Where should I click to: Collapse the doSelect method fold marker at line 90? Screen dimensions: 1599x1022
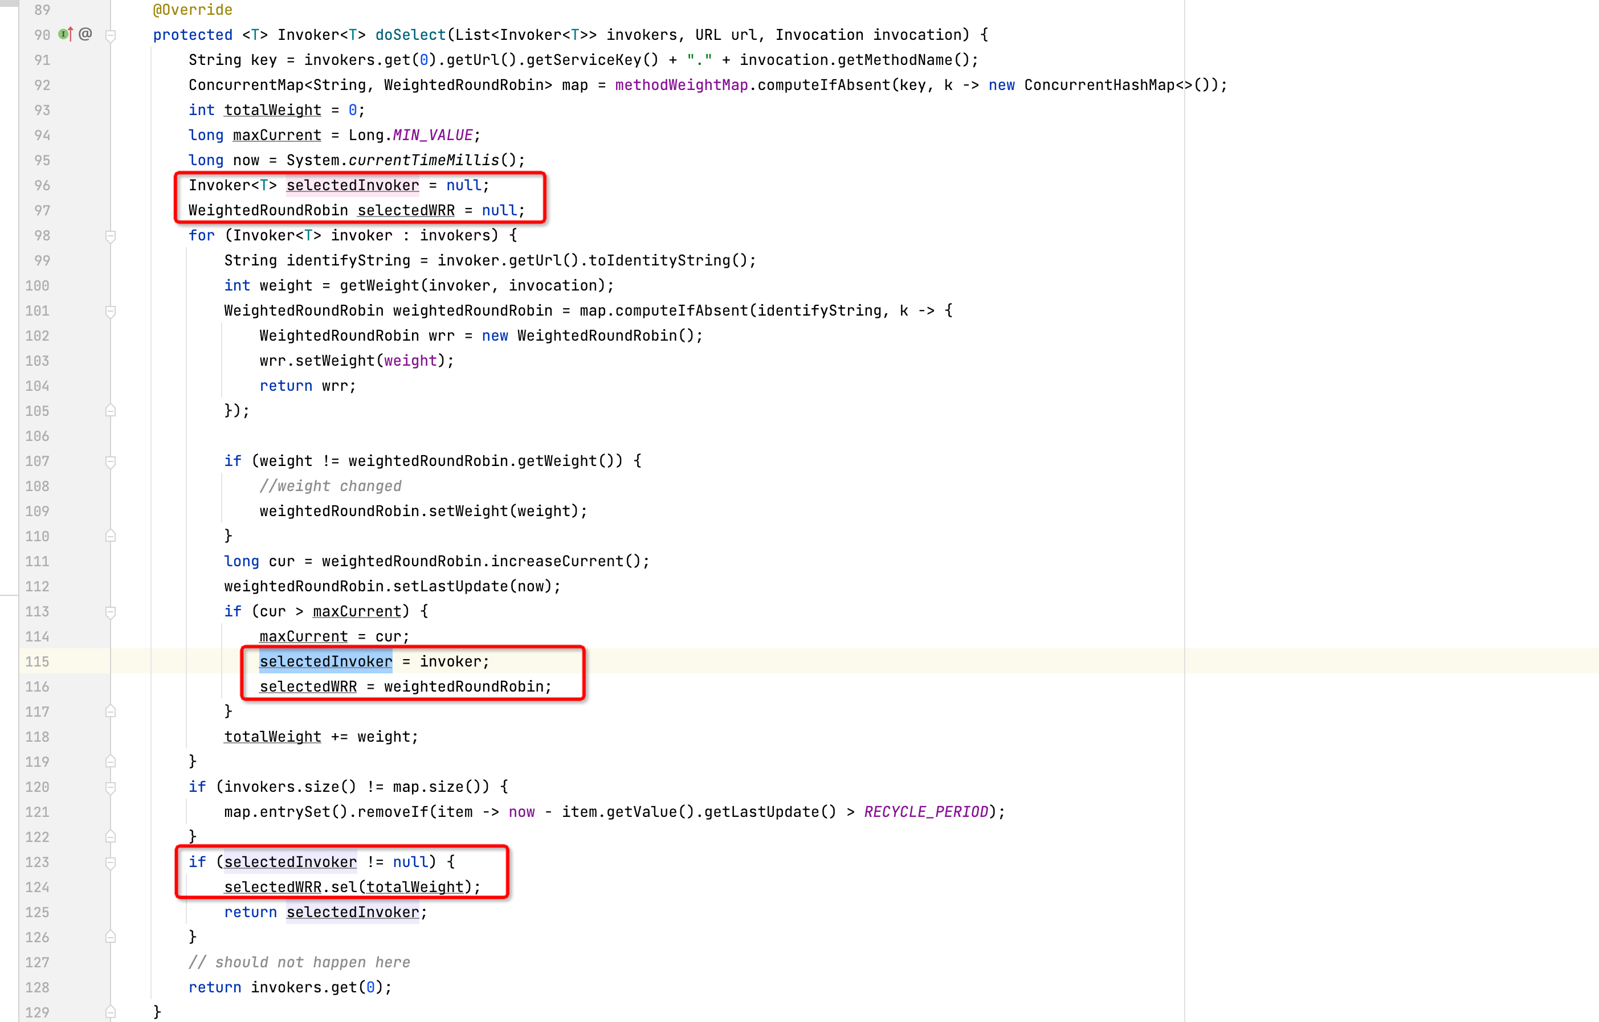(x=111, y=35)
